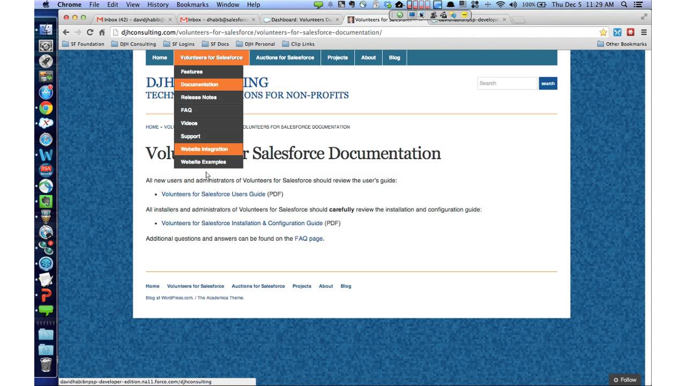Click Chrome back arrow button
The height and width of the screenshot is (386, 686).
[66, 32]
